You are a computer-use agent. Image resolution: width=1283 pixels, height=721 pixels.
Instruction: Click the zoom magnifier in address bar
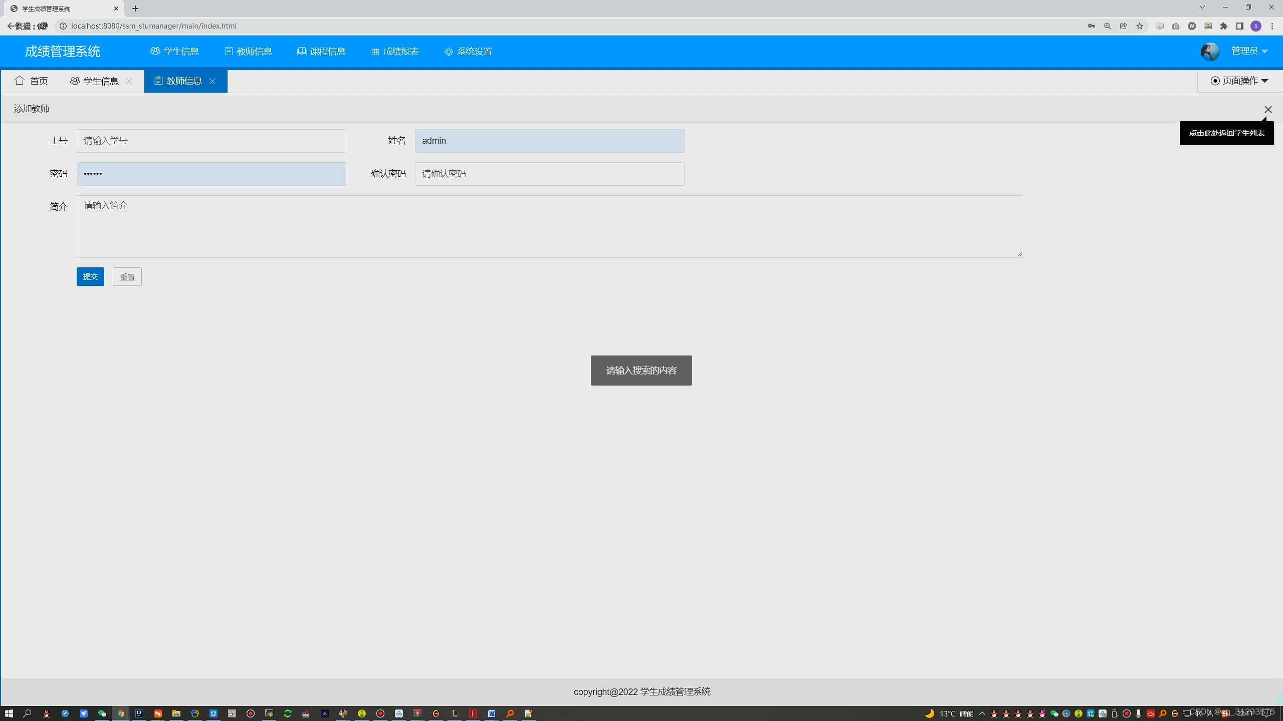[x=1108, y=26]
